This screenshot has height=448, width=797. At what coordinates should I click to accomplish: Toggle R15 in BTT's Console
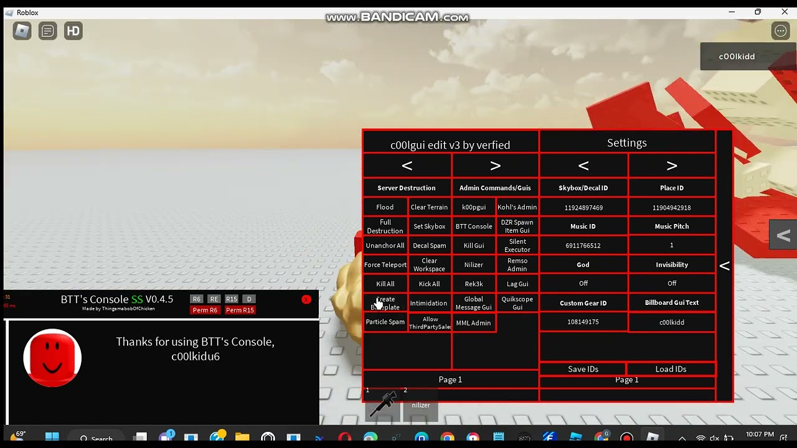point(232,299)
